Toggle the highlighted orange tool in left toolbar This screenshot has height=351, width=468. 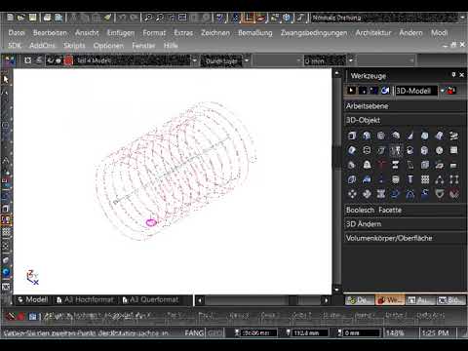pos(6,220)
